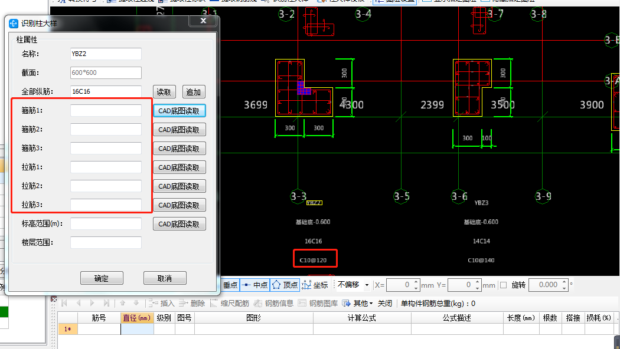The width and height of the screenshot is (620, 349).
Task: Click the 追加 button
Action: point(194,92)
